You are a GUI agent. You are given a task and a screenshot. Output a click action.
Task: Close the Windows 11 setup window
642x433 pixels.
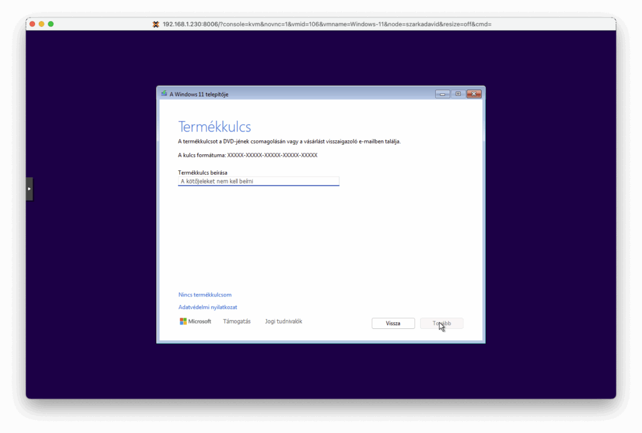pos(474,94)
